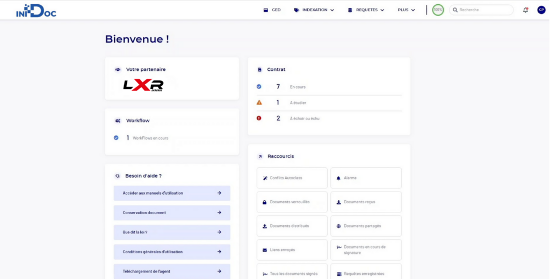Expand the REQUETES dropdown menu
The width and height of the screenshot is (550, 279).
coord(366,10)
